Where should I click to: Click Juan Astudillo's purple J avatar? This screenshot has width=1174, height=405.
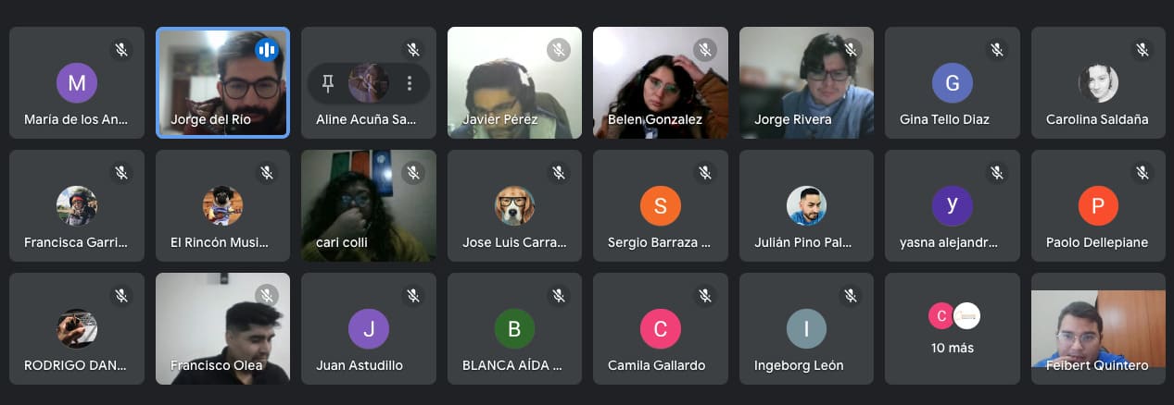pyautogui.click(x=369, y=329)
